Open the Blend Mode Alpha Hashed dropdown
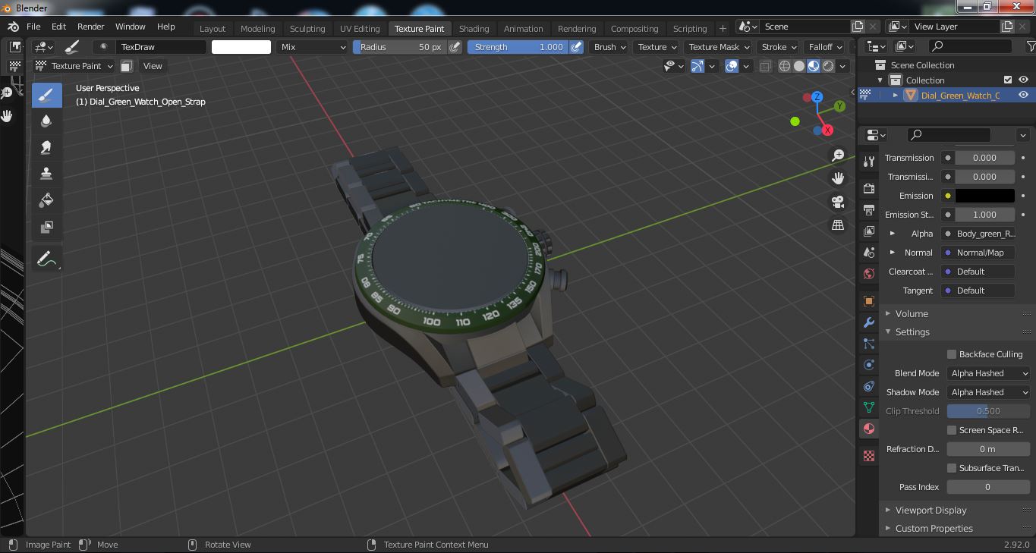1036x553 pixels. pos(988,373)
